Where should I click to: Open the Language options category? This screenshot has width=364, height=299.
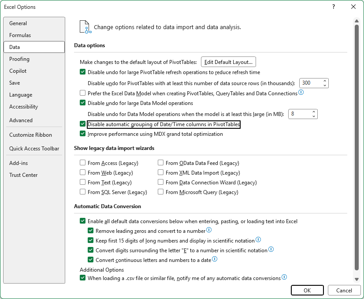coord(34,95)
